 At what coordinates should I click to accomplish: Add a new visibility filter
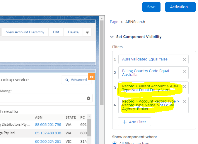[134, 122]
